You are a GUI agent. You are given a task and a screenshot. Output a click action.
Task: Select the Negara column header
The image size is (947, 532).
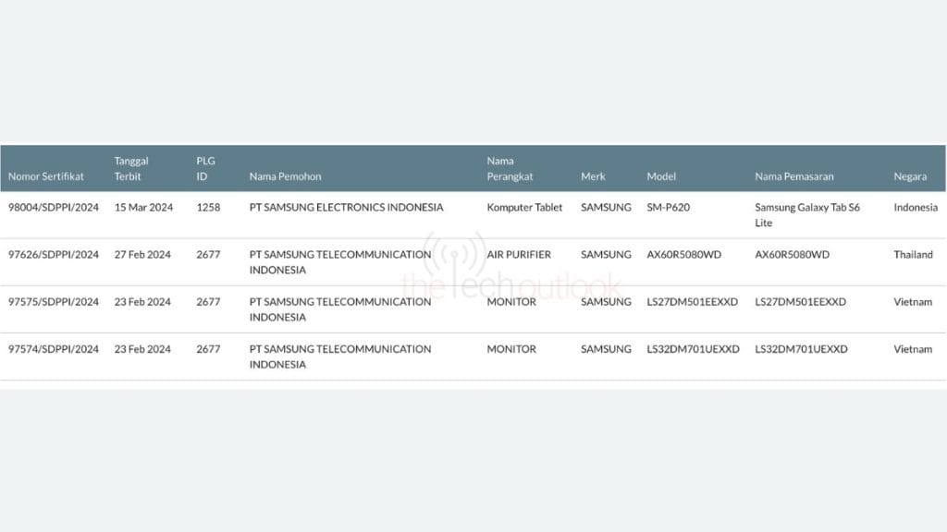pyautogui.click(x=910, y=176)
